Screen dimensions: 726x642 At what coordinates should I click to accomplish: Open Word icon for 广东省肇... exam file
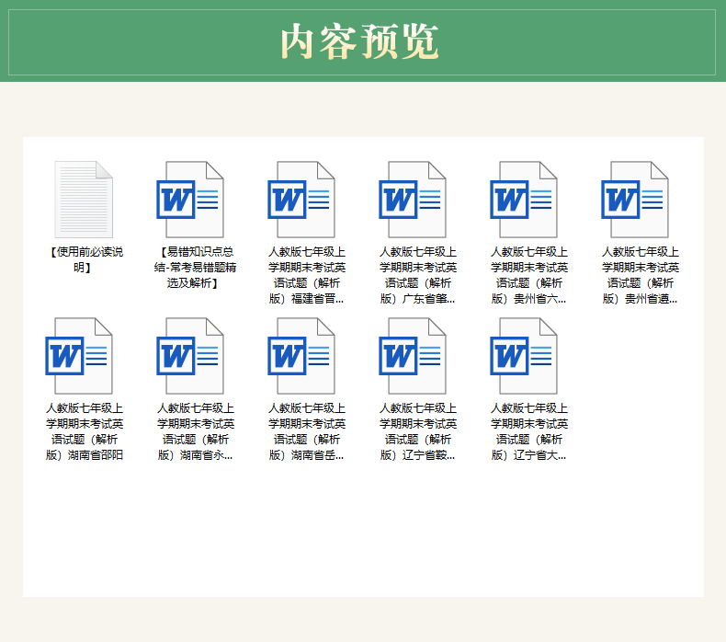(x=412, y=200)
